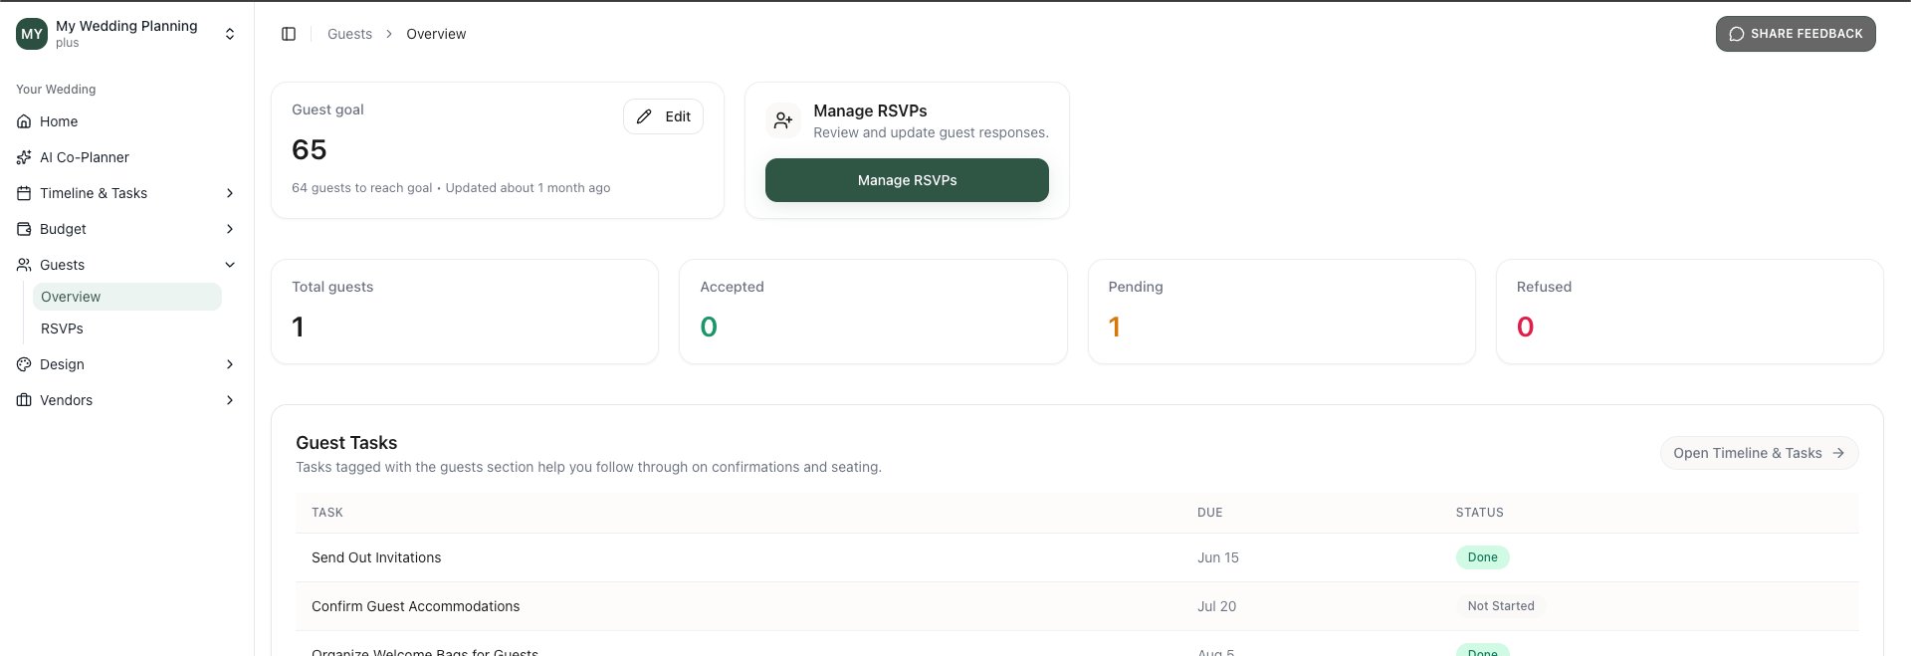Viewport: 1911px width, 656px height.
Task: Click the Send Out Invitations task row
Action: 376,557
